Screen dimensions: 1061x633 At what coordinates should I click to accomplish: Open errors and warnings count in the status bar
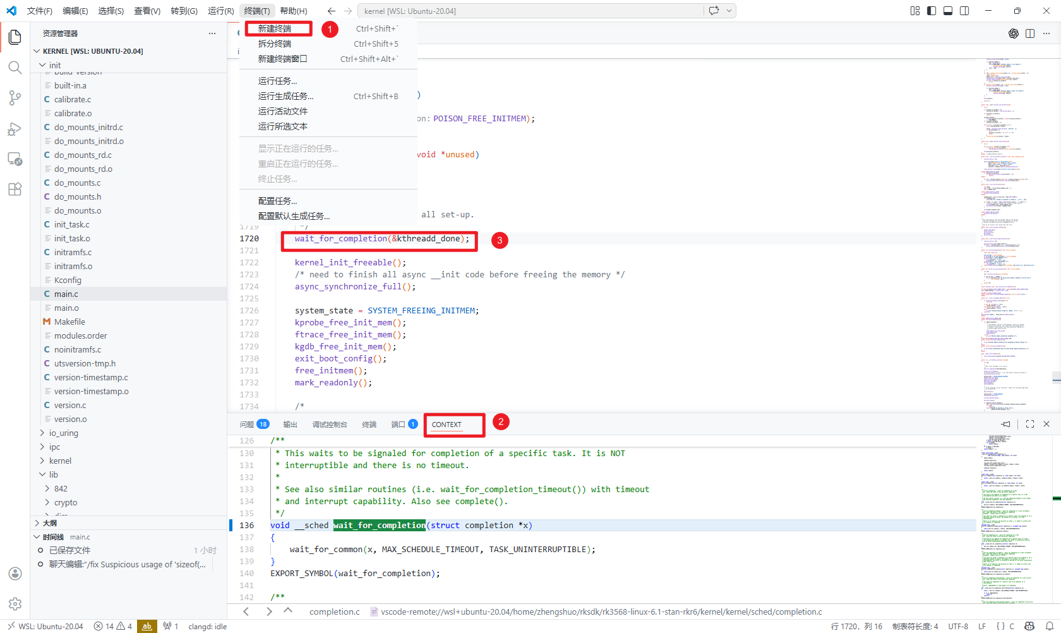(x=113, y=627)
